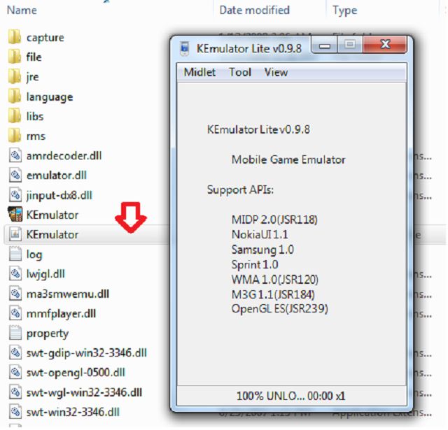Open the capture folder icon
This screenshot has height=430, width=448.
tap(15, 37)
